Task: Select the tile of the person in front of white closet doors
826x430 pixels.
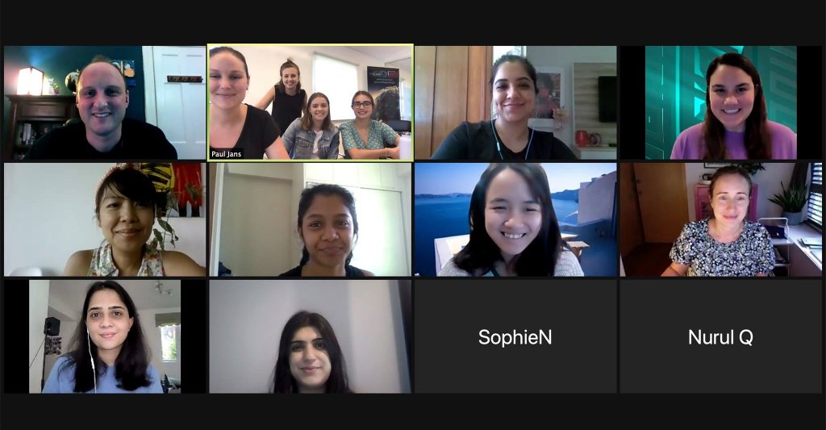Action: tap(311, 219)
